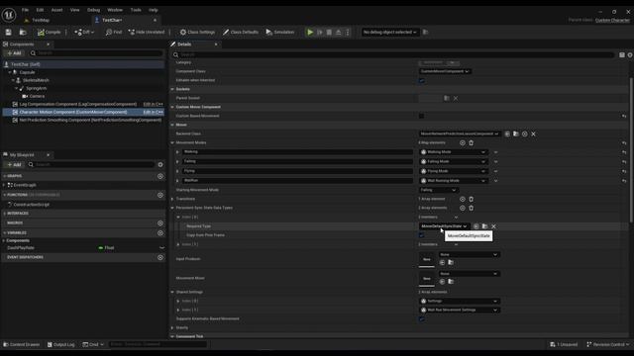This screenshot has width=634, height=356.
Task: Open the Content Drawer
Action: click(x=22, y=344)
